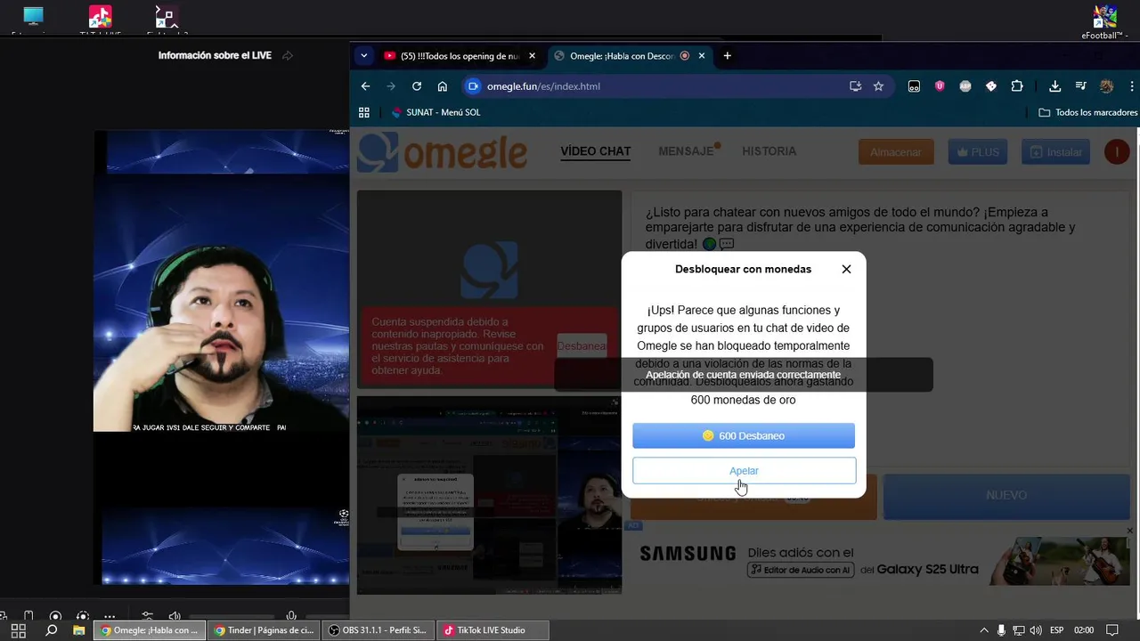Select the 'VÍDEO CHAT' menu item
The width and height of the screenshot is (1140, 641).
click(596, 151)
